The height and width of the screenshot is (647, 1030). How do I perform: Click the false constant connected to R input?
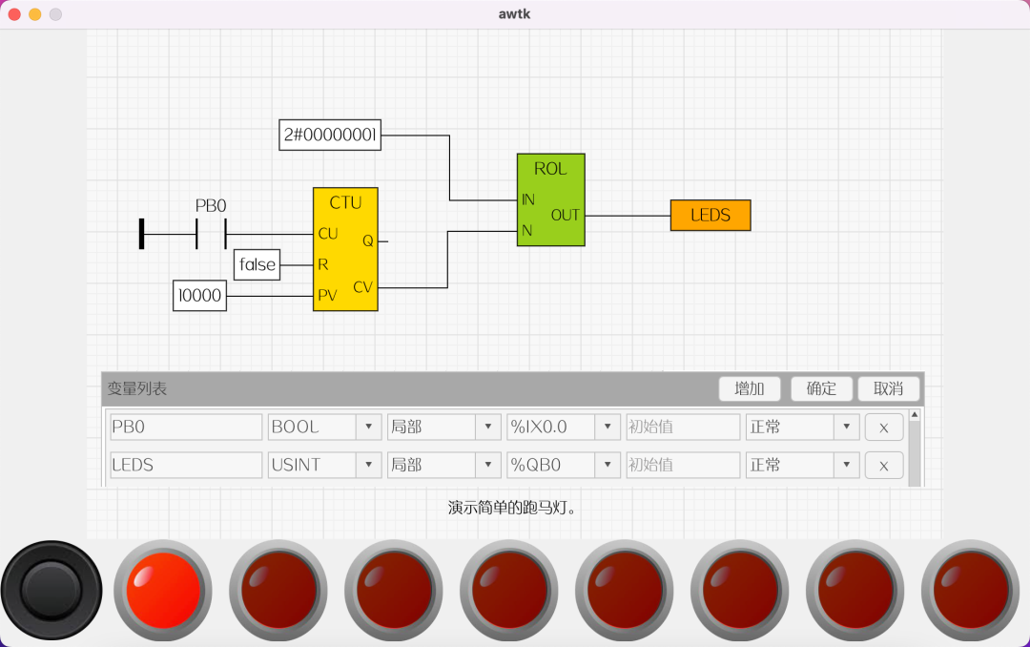point(256,264)
